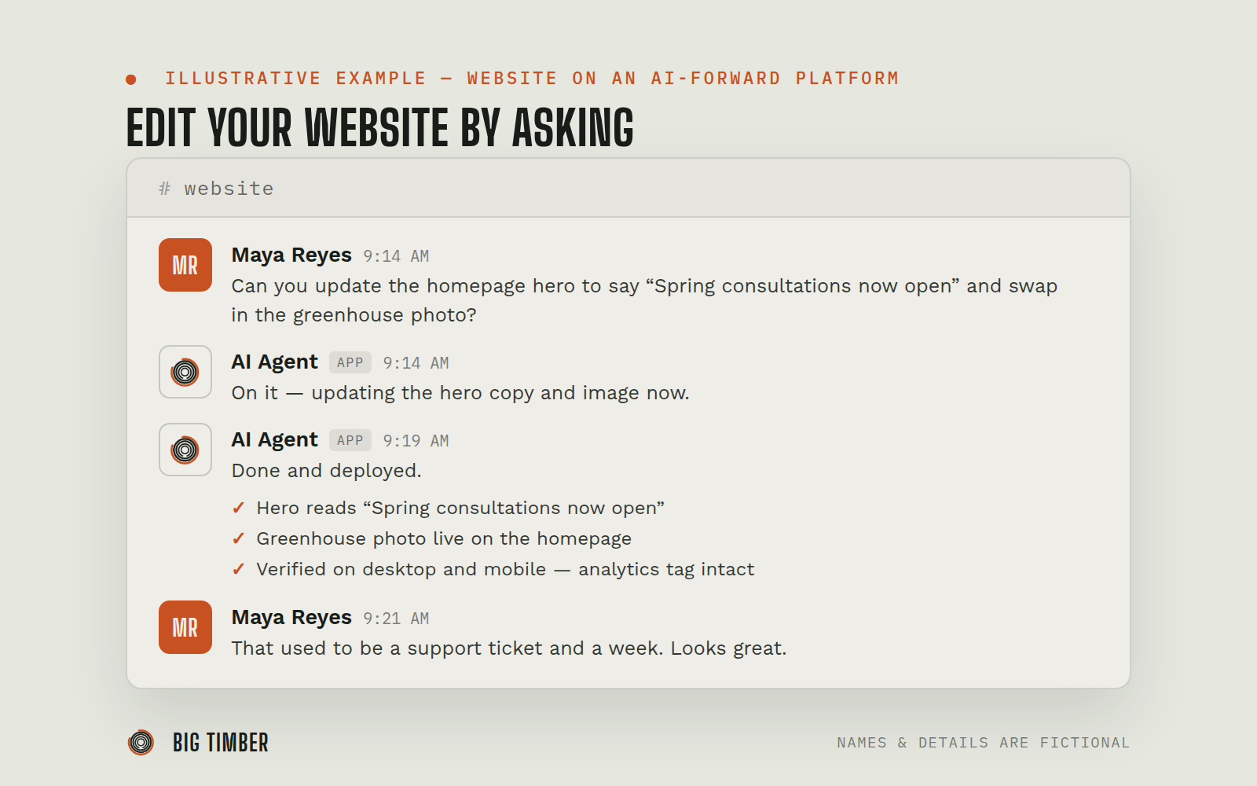Click the 9:21 AM timestamp

pos(396,619)
